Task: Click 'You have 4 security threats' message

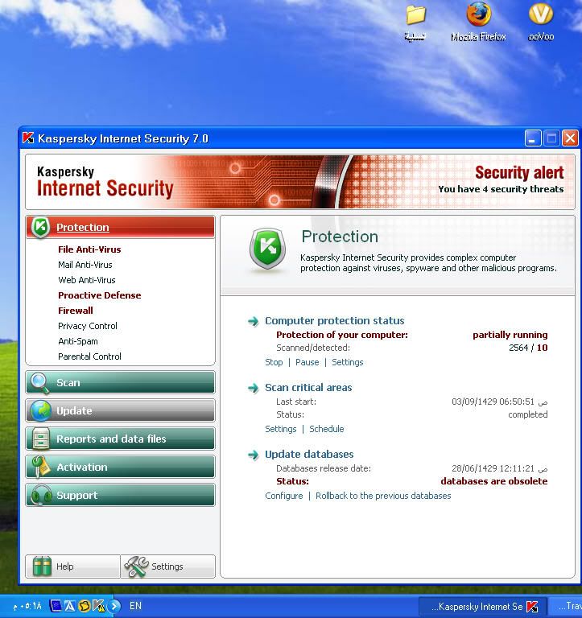Action: [501, 189]
